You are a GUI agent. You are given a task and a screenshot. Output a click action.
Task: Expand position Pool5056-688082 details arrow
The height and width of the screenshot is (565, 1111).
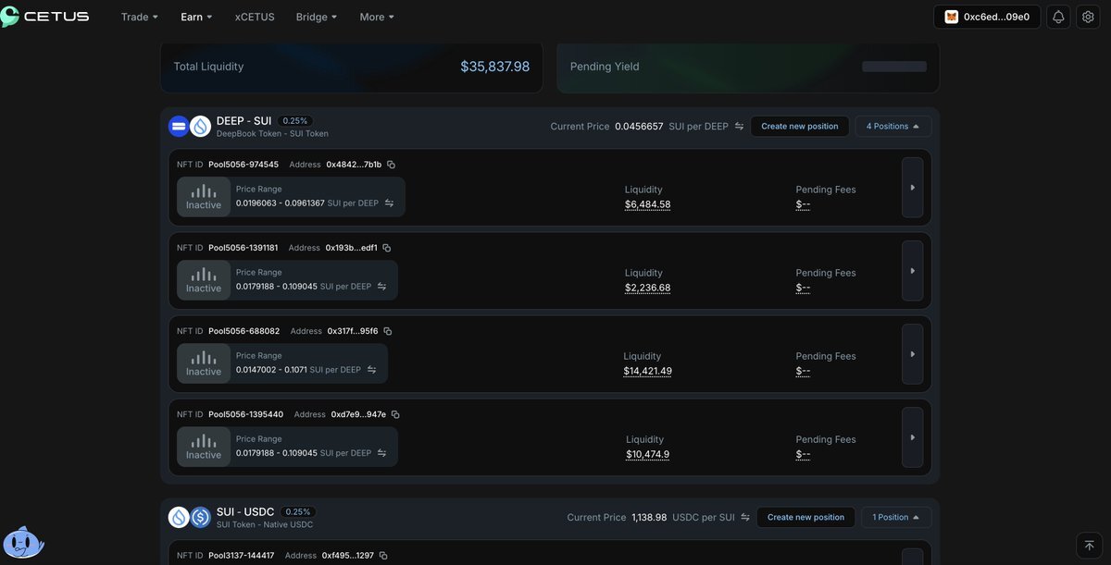pos(912,354)
